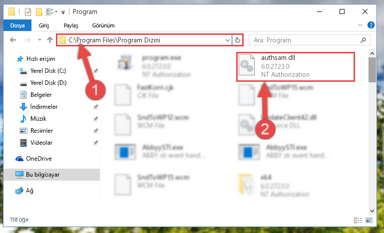Open the Quick Access Toolbar customize dropdown
Viewport: 384px width, 233px height.
(x=63, y=12)
